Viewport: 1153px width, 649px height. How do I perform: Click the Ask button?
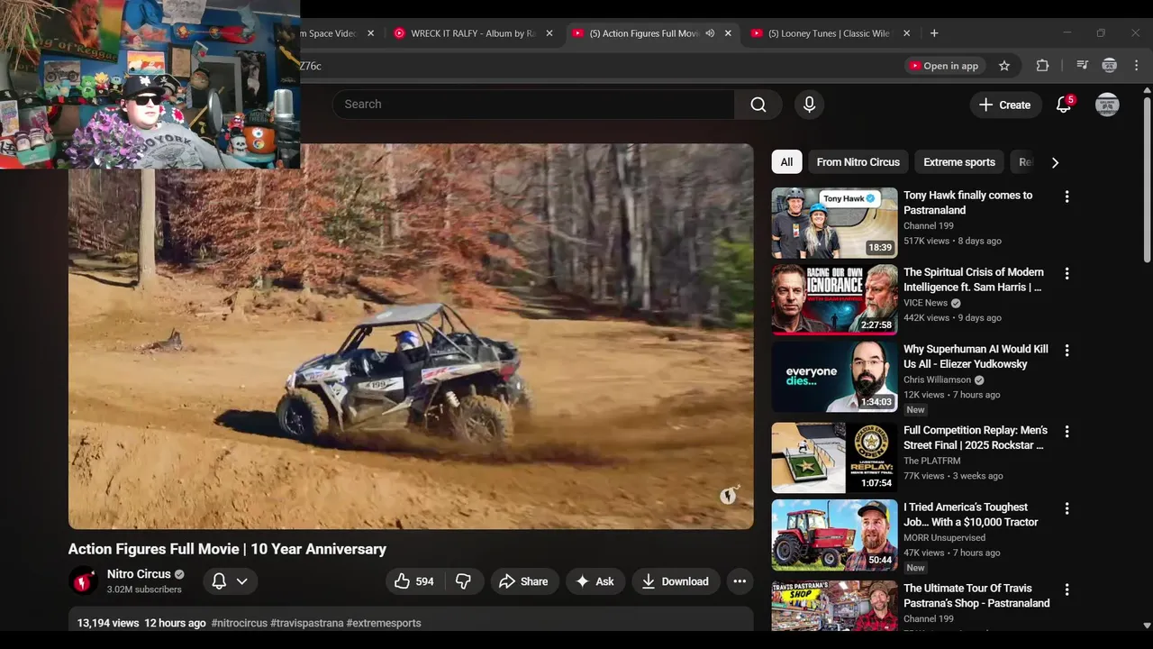(x=595, y=581)
